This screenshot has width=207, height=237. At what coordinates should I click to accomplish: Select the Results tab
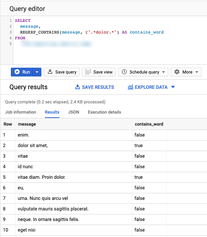[x=52, y=112]
